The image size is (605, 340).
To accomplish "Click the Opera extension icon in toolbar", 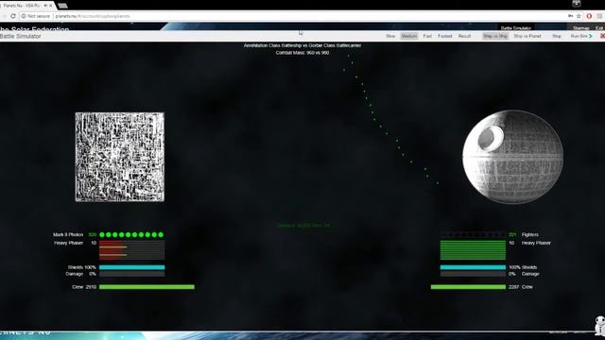I will (x=589, y=16).
